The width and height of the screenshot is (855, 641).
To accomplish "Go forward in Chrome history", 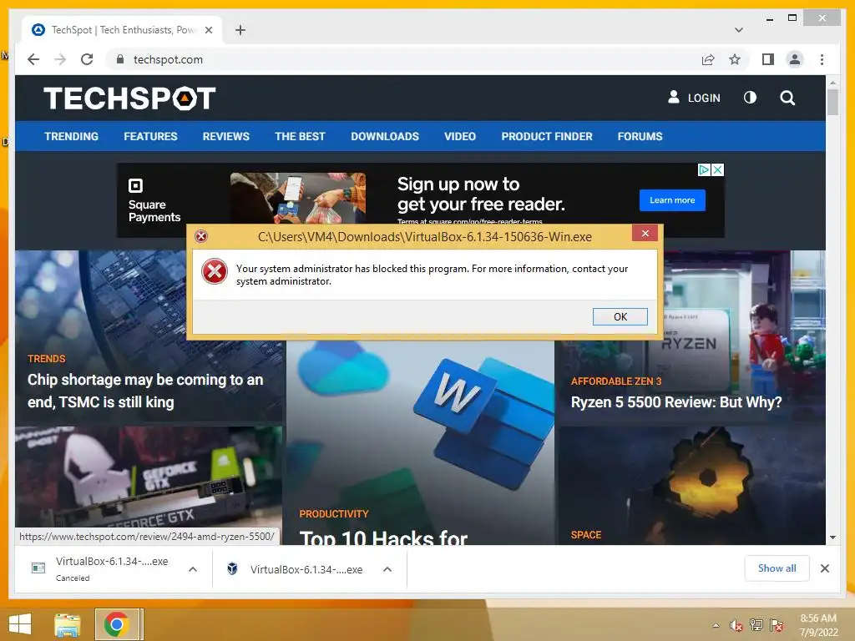I will click(60, 59).
